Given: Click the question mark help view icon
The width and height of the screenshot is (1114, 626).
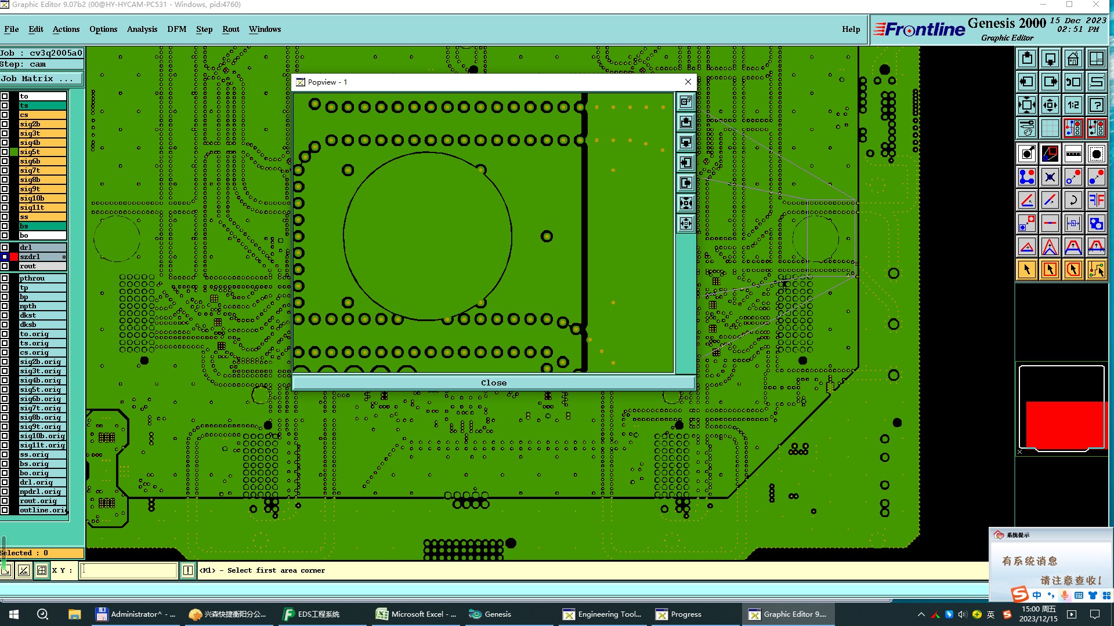Looking at the screenshot, I should click(x=1096, y=105).
